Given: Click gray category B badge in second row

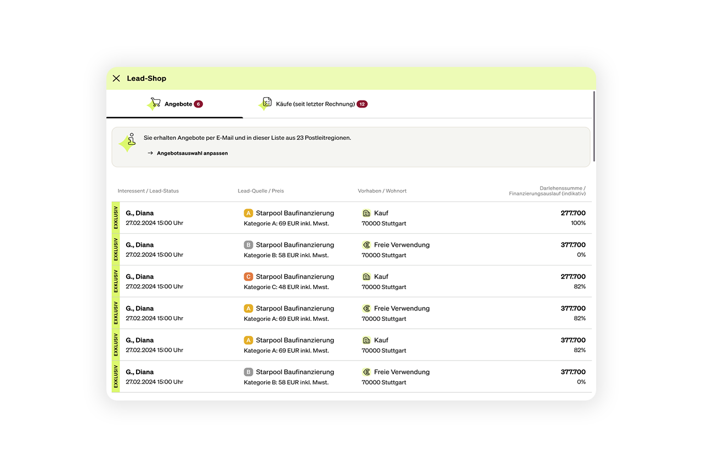Looking at the screenshot, I should coord(248,245).
